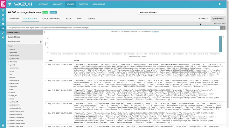Image resolution: width=229 pixels, height=128 pixels.
Task: Click the 'by 3 hours' interval link
Action: 155,32
